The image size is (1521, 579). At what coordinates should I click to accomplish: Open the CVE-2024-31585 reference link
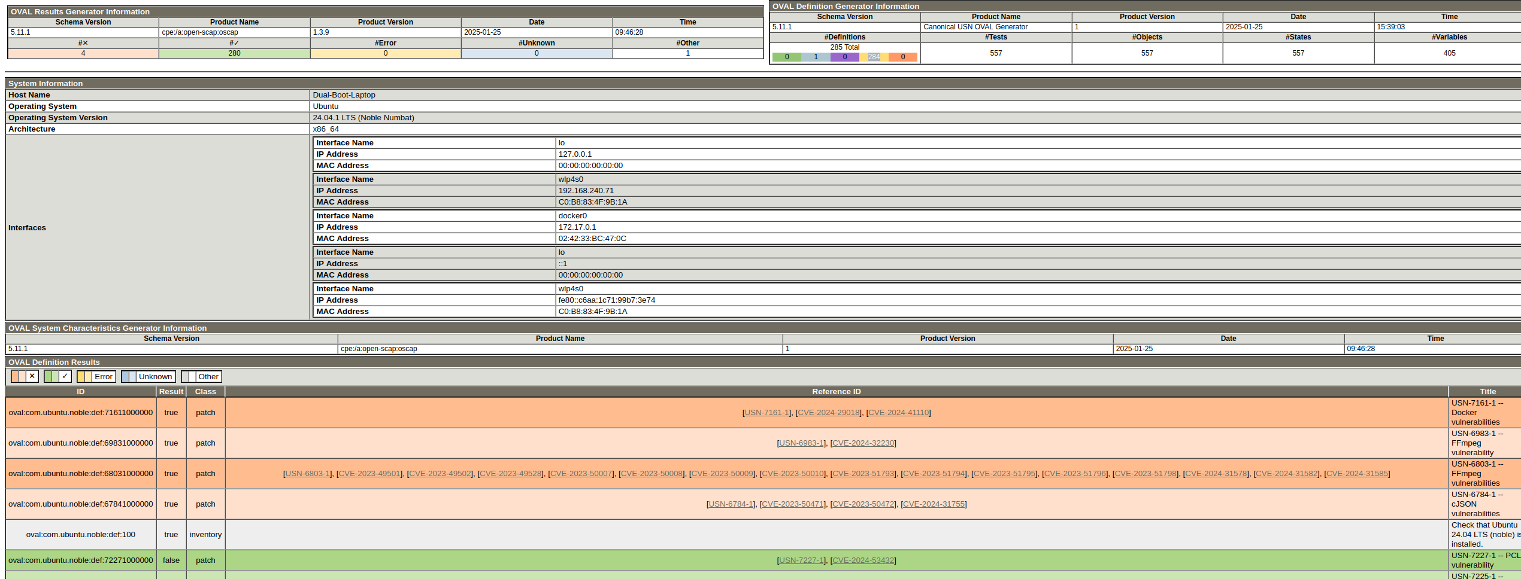coord(1357,474)
